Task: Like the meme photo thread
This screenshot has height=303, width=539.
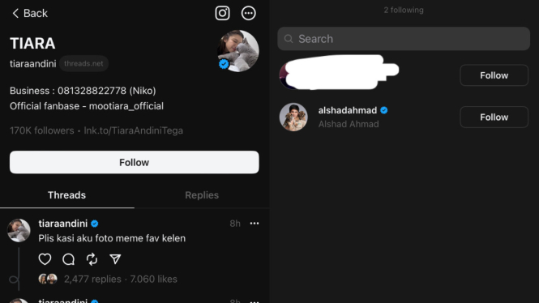Action: tap(45, 259)
